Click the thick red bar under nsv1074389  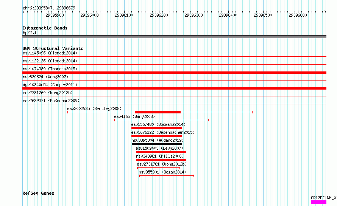click(x=174, y=73)
